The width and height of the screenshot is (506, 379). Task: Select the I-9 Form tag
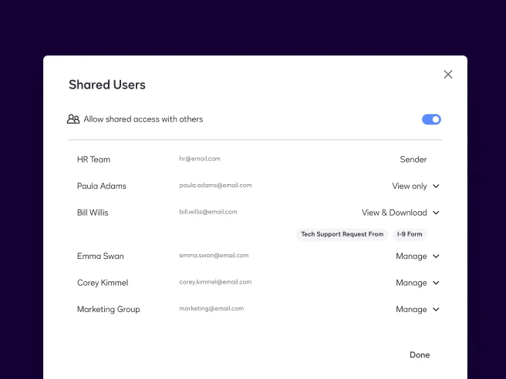(x=410, y=234)
